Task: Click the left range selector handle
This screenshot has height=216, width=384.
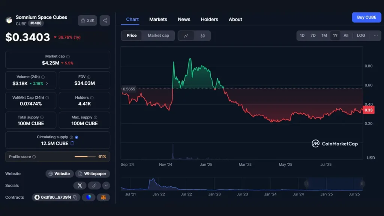Action: pos(306,184)
